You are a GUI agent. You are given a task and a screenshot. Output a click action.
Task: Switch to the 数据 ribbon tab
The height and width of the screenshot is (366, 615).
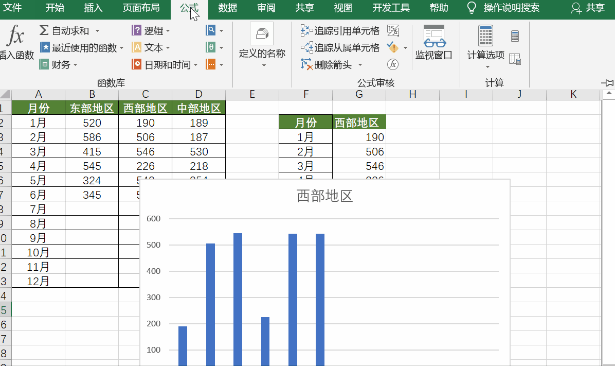coord(227,8)
